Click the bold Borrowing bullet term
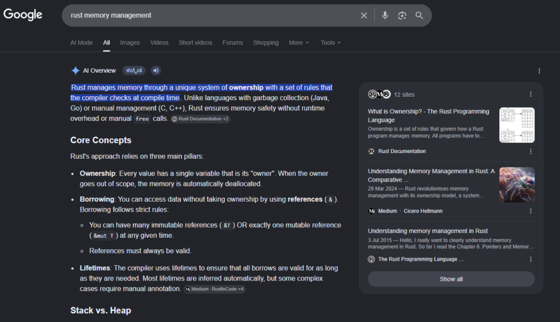The height and width of the screenshot is (322, 560). pos(97,199)
